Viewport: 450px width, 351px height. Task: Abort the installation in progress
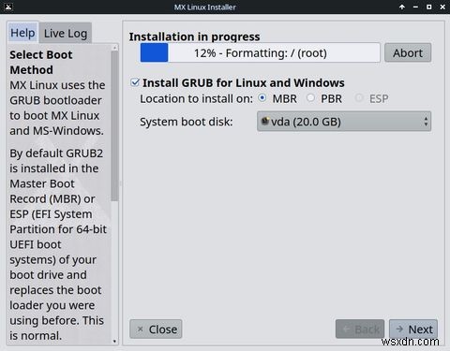coord(408,52)
